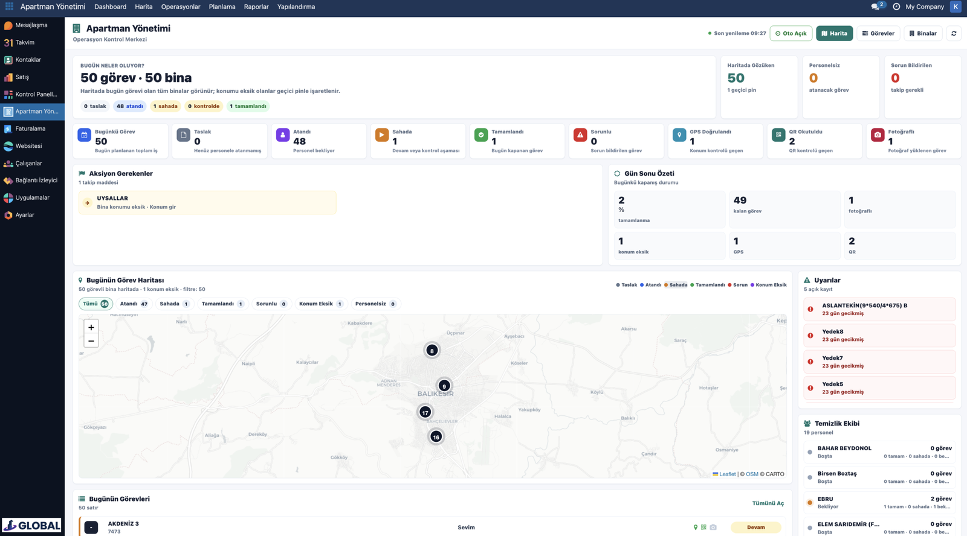Click the Görevler view button
Image resolution: width=967 pixels, height=536 pixels.
point(878,33)
